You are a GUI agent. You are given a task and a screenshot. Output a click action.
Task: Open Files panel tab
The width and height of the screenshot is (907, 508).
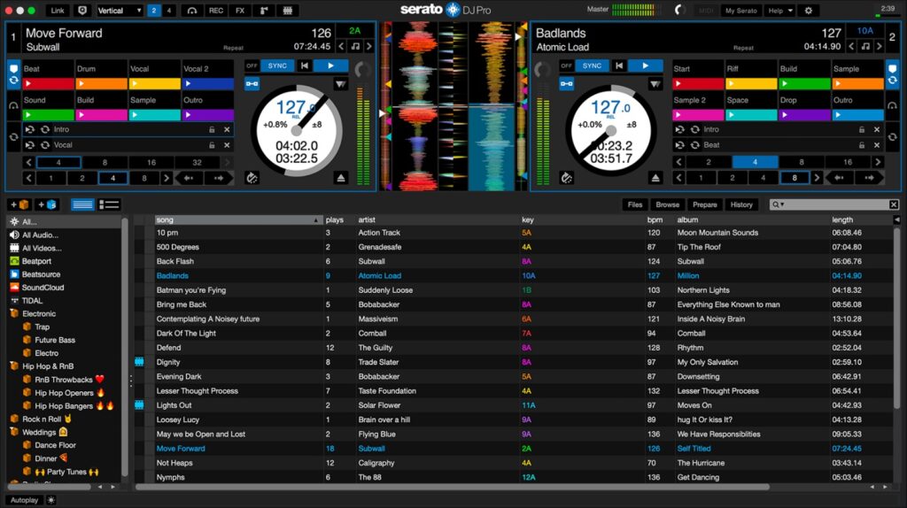634,204
